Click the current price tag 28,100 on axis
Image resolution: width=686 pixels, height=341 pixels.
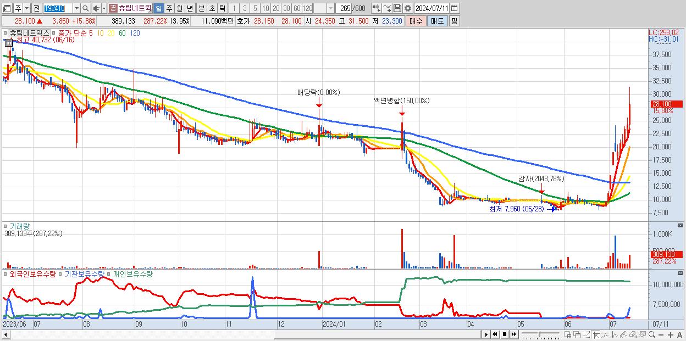[x=666, y=104]
